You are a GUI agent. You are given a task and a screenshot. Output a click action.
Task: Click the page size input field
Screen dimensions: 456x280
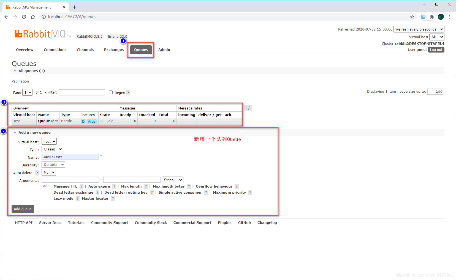click(x=435, y=92)
